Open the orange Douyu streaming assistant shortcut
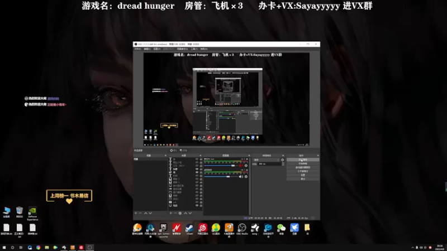Screen dimensions: 447x251 [x=229, y=230]
